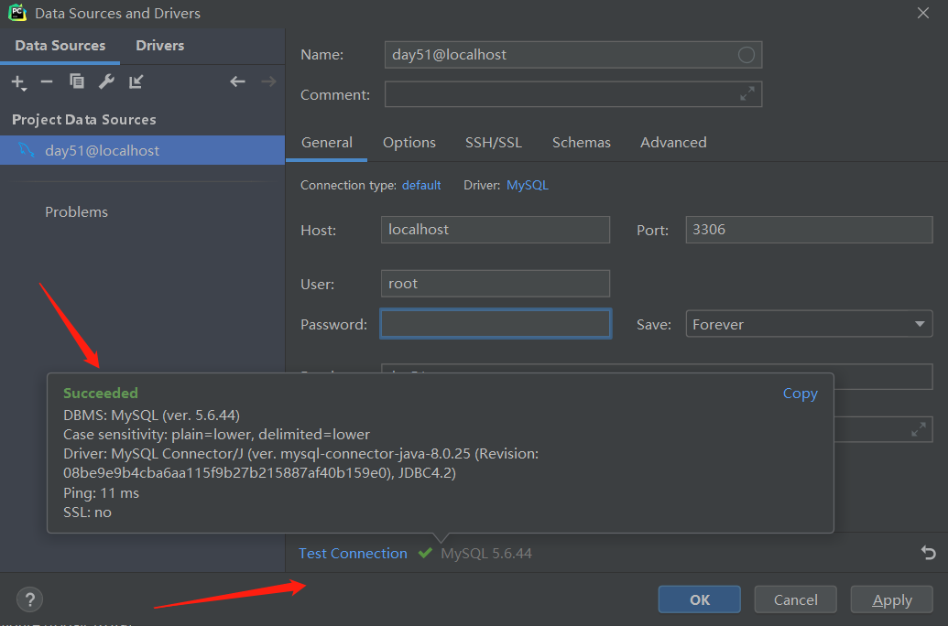This screenshot has width=948, height=626.
Task: Click the Port field containing 3306
Action: point(809,230)
